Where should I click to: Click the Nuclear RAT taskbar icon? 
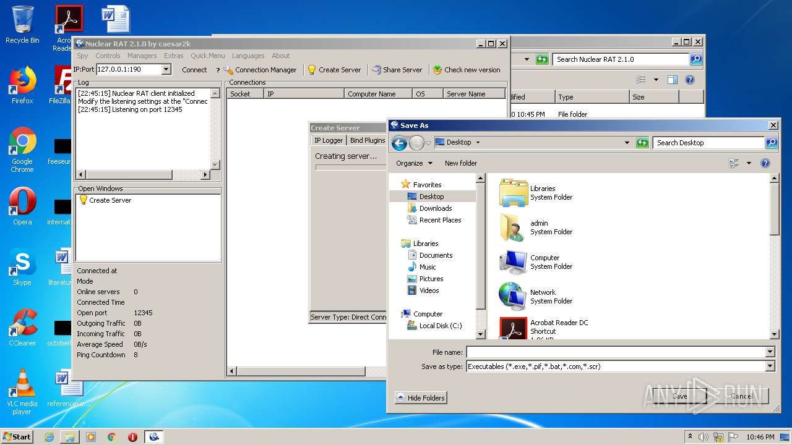pyautogui.click(x=153, y=437)
